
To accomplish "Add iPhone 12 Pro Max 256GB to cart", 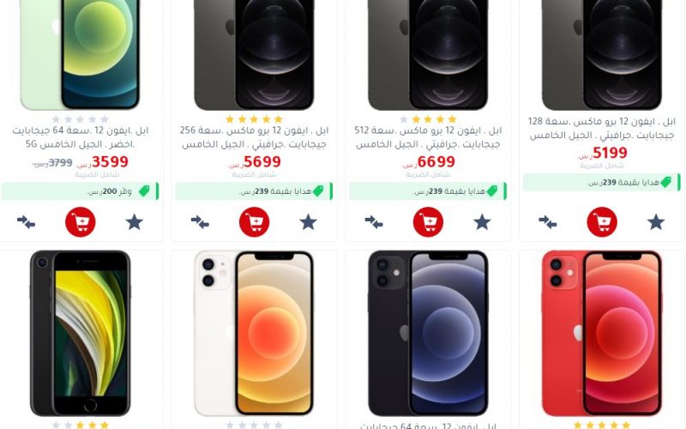I will click(254, 222).
